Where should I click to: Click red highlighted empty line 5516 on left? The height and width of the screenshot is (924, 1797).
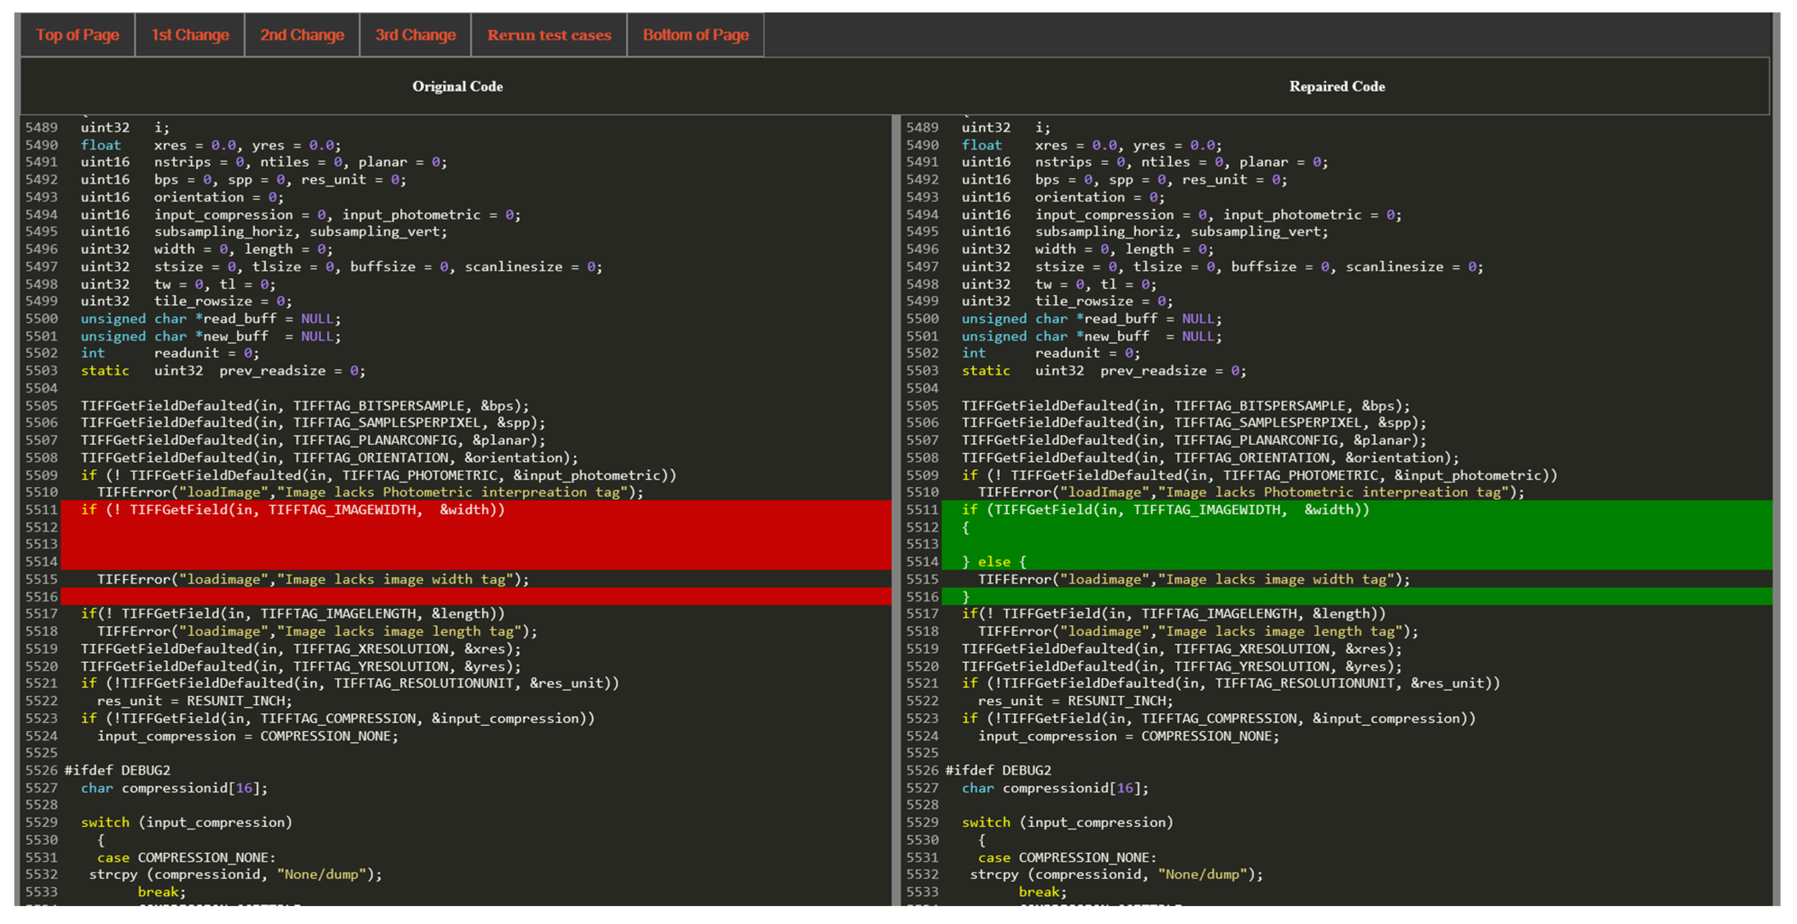click(474, 597)
